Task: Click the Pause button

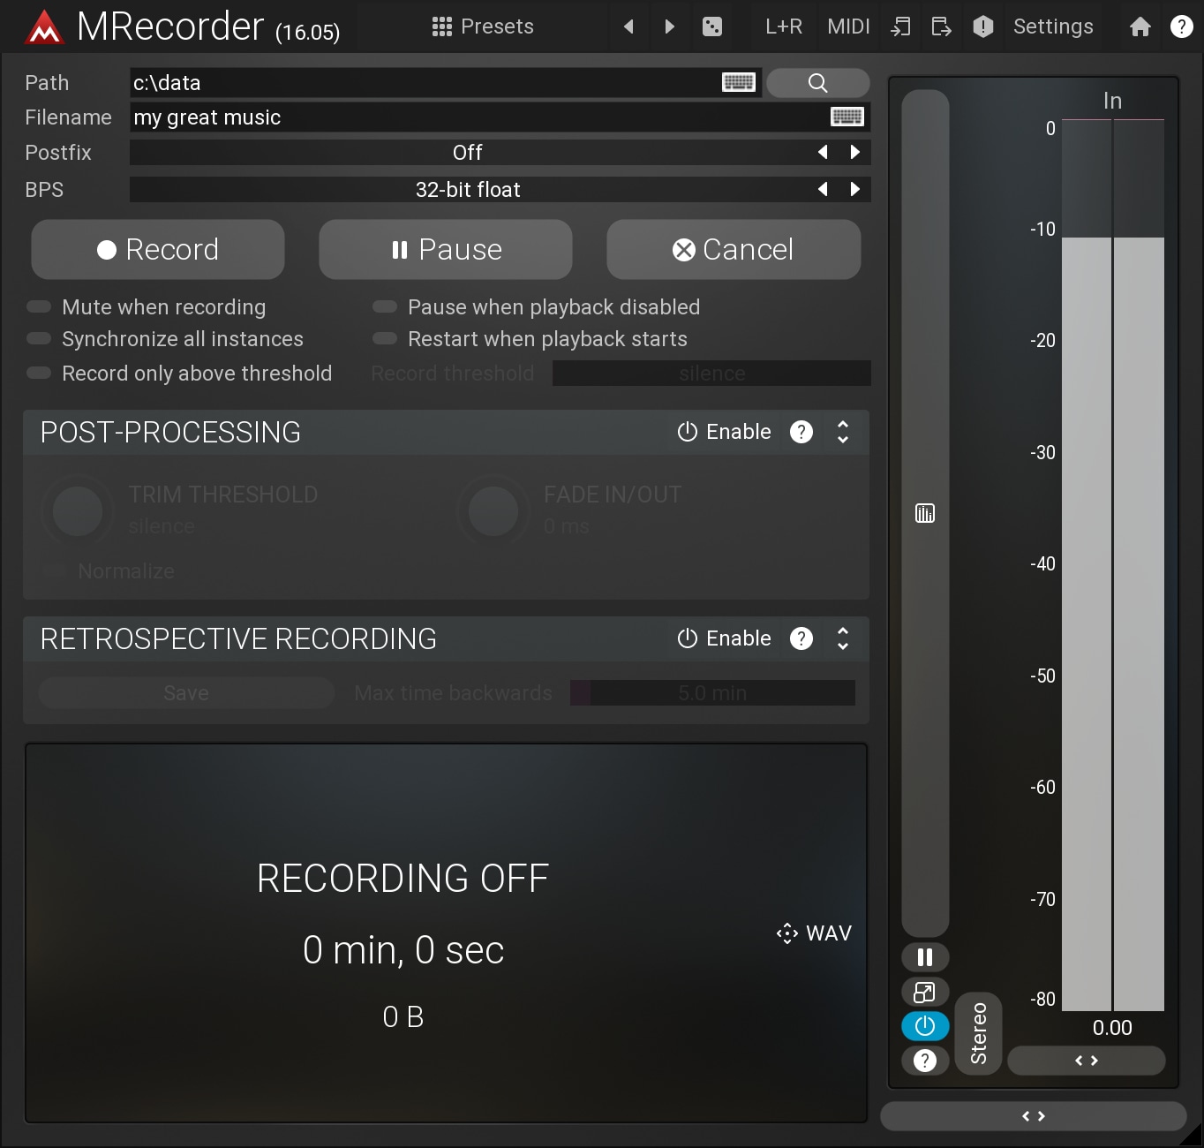Action: (x=446, y=250)
